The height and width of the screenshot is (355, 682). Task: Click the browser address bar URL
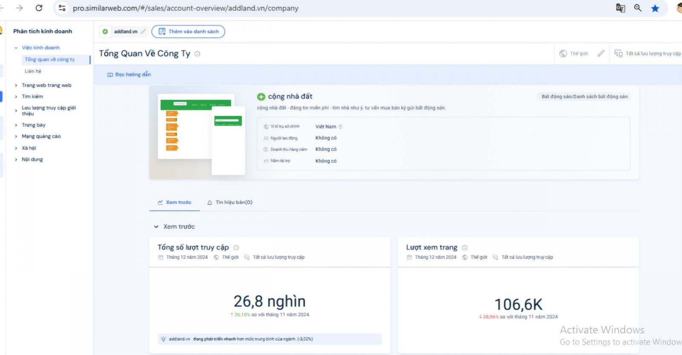[x=185, y=8]
